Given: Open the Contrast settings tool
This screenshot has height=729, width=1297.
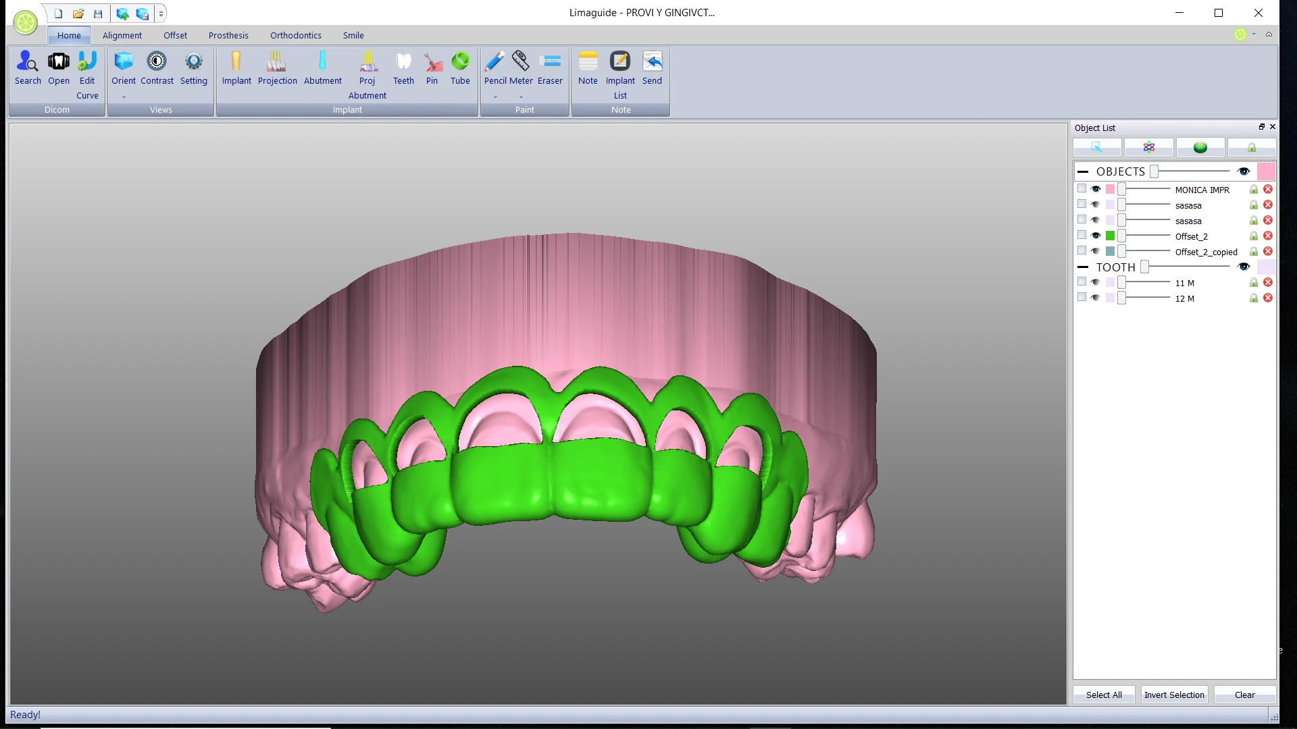Looking at the screenshot, I should click(157, 67).
